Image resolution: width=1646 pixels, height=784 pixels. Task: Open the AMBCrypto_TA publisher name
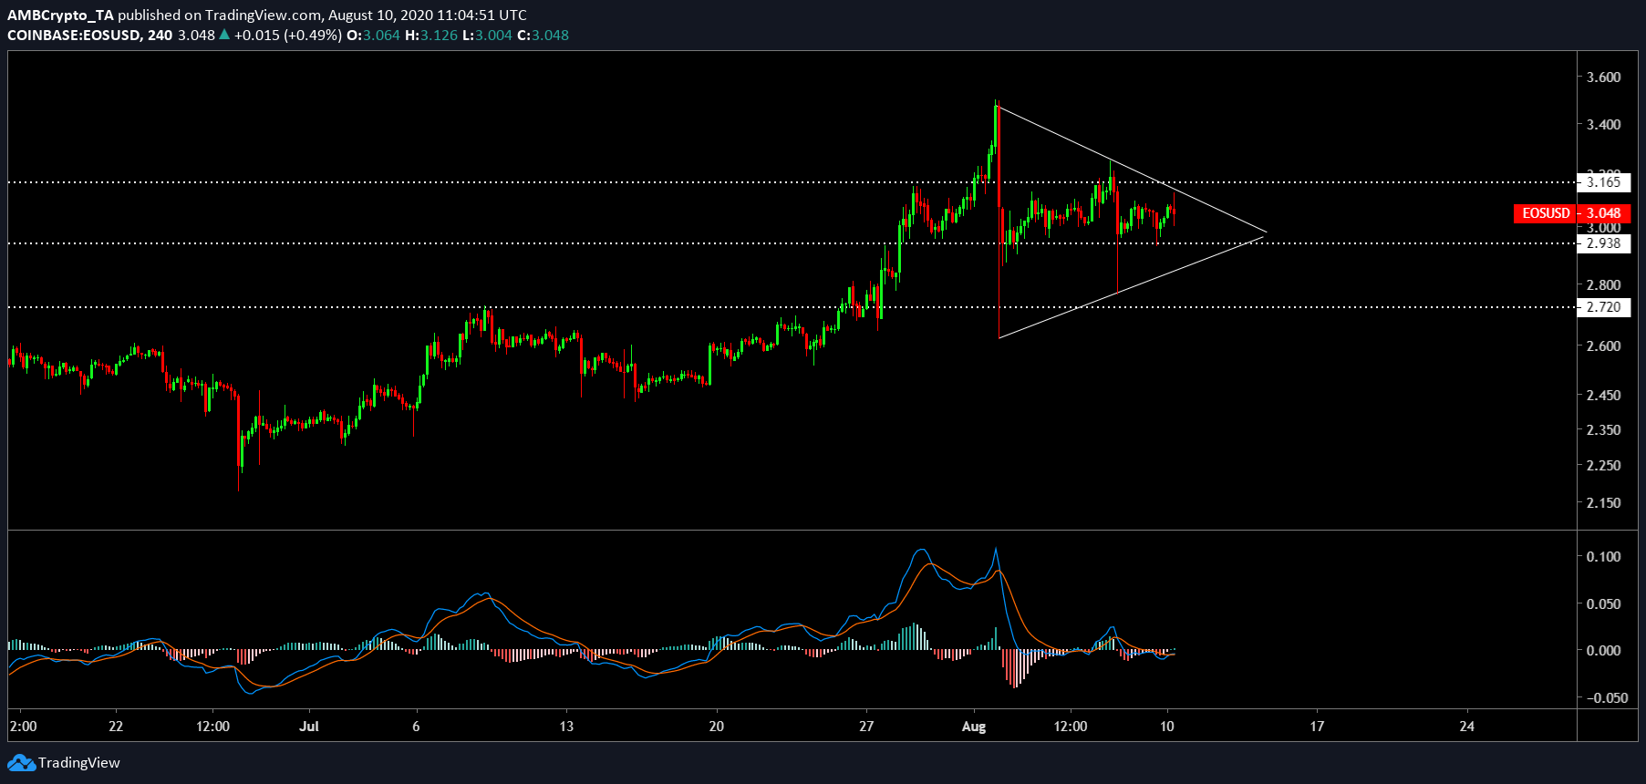60,15
